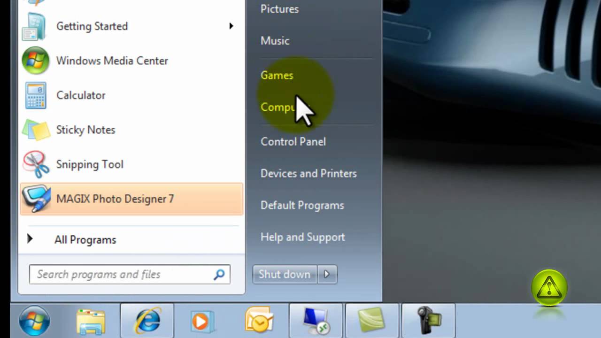
Task: Launch Windows Media Center icon
Action: pyautogui.click(x=35, y=61)
